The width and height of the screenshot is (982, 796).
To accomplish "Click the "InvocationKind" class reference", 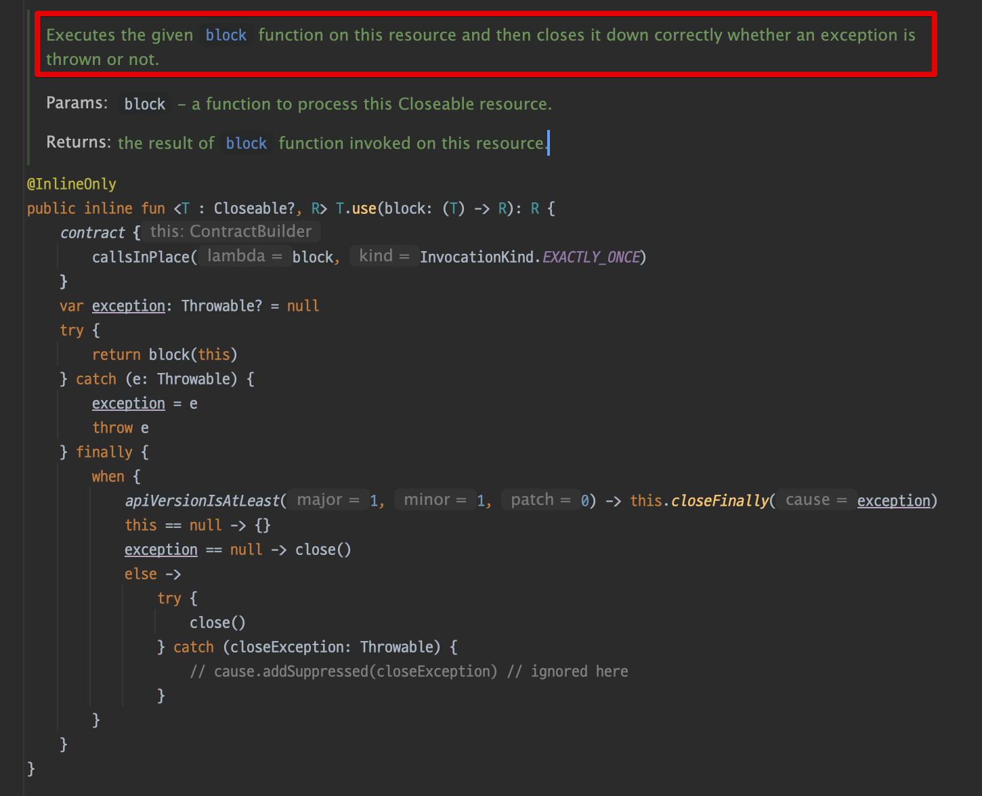I will 477,257.
